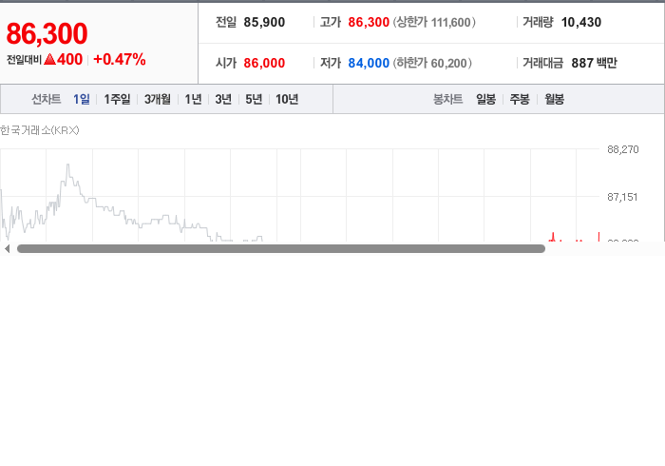Switch to 일봉 candlestick chart
The width and height of the screenshot is (665, 466).
coord(485,99)
